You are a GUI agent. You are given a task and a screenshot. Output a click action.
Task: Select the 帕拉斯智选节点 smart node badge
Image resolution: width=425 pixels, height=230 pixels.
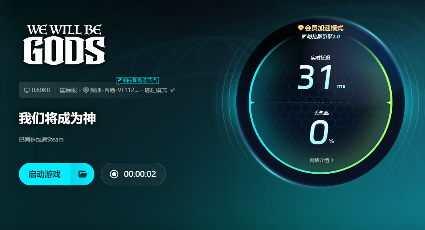click(x=137, y=80)
